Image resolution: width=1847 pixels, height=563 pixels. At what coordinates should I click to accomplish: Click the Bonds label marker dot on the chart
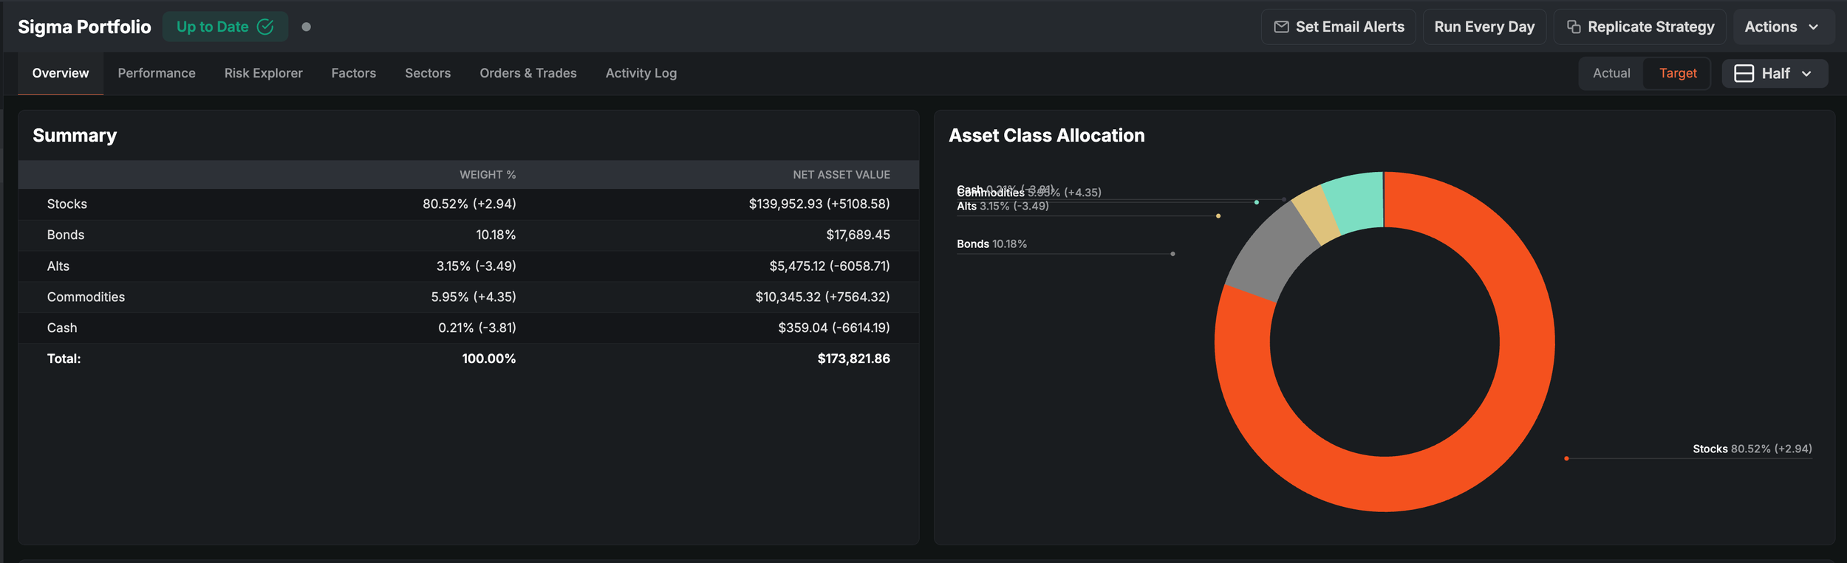tap(1172, 254)
